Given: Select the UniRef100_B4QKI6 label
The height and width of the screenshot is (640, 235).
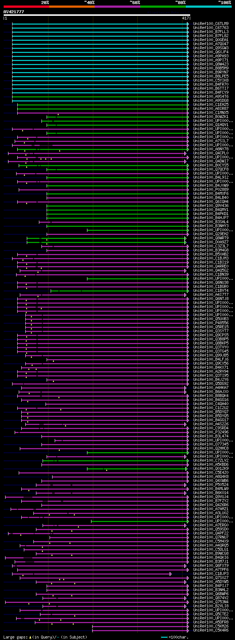Looking at the screenshot, I should click(211, 558).
